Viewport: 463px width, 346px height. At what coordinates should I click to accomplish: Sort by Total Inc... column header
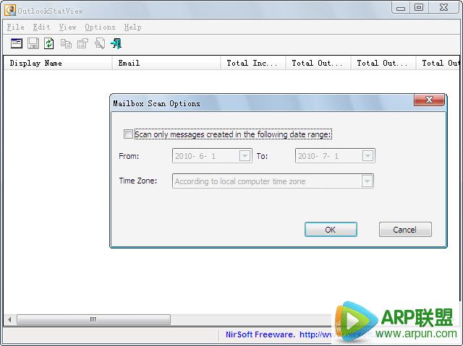[253, 63]
